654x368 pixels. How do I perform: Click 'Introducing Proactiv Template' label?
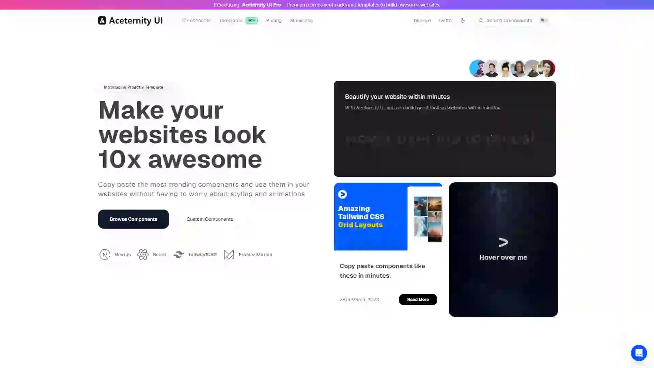134,87
